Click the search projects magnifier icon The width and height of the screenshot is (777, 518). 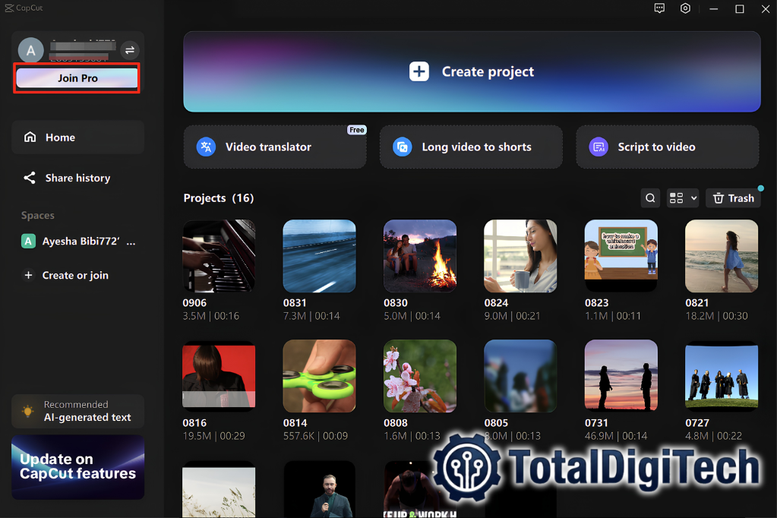(x=650, y=198)
